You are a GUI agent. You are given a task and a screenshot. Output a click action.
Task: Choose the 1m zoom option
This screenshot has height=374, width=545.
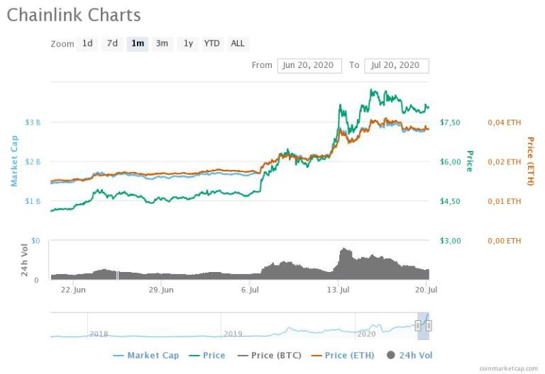pyautogui.click(x=138, y=44)
